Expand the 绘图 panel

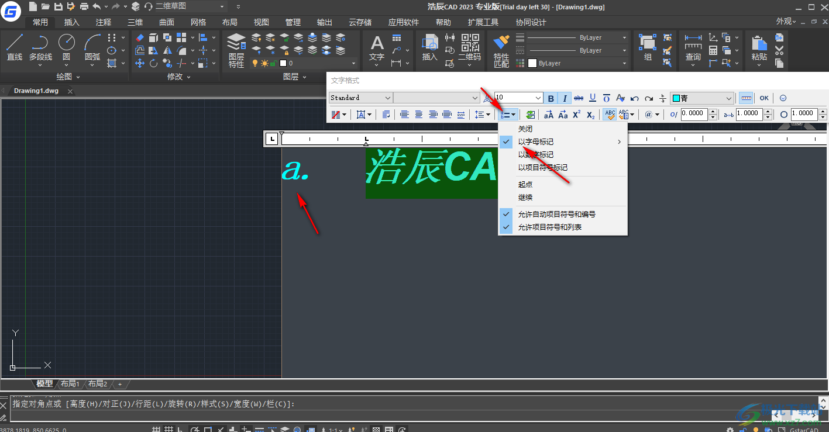point(68,77)
